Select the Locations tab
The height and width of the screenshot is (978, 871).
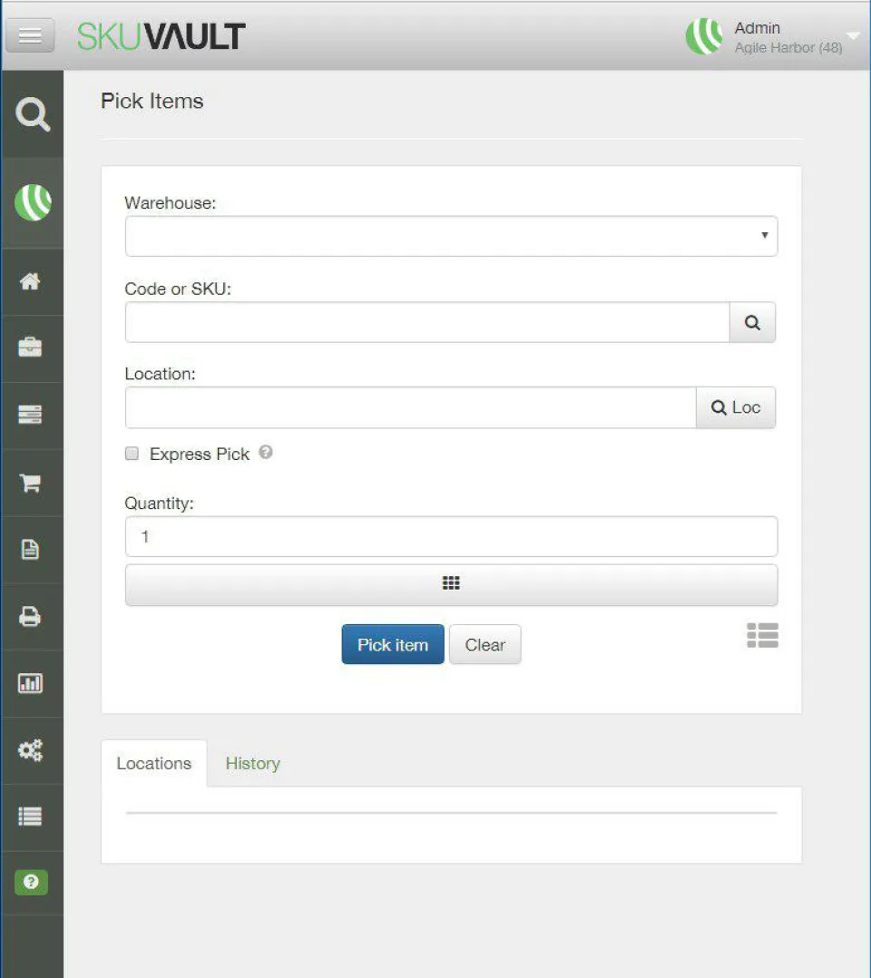pos(154,763)
